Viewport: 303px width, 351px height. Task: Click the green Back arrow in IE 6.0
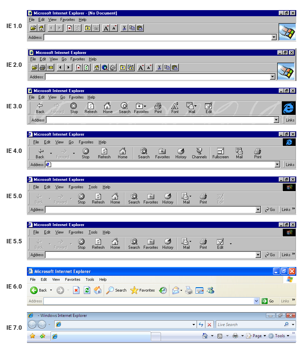(34, 290)
